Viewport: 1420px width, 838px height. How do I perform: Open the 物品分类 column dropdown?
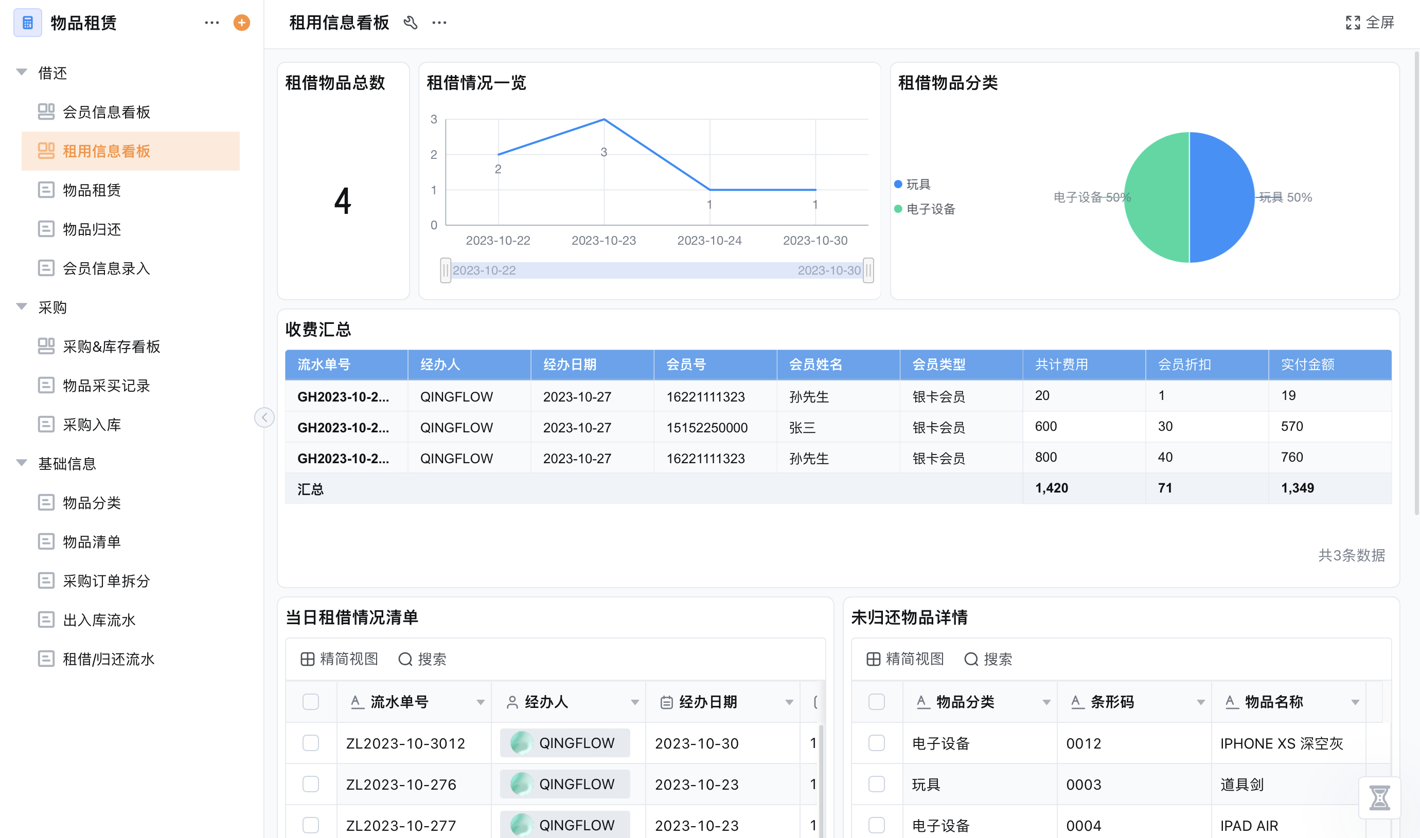(x=1046, y=702)
